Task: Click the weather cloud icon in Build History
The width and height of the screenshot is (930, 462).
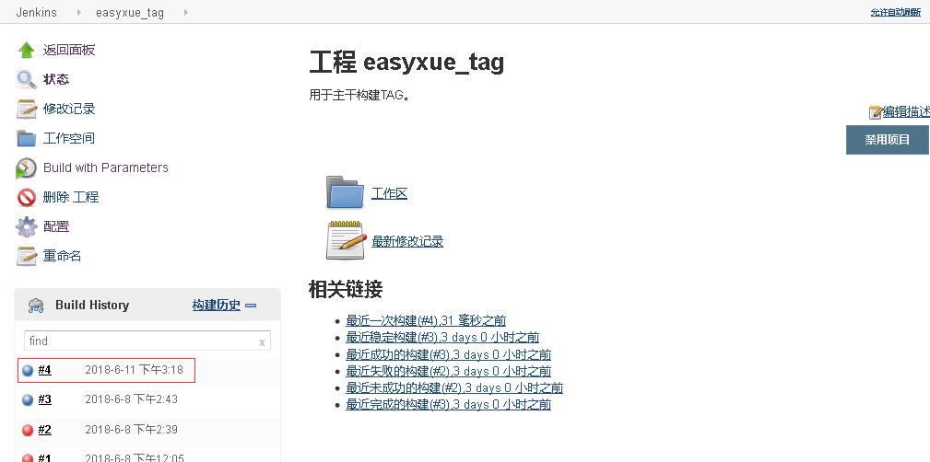Action: pos(36,306)
